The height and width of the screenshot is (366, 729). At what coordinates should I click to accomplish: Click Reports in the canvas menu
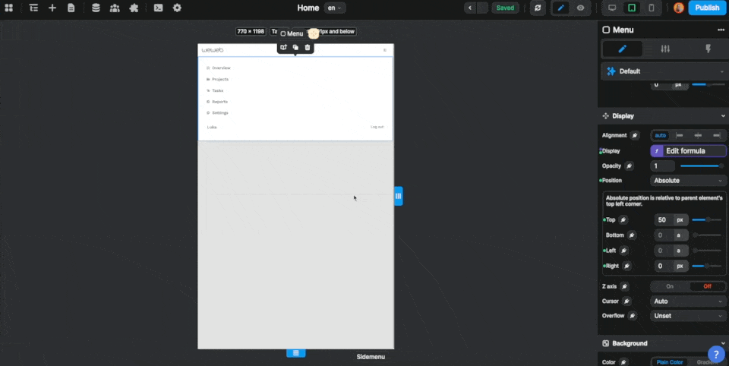(220, 102)
